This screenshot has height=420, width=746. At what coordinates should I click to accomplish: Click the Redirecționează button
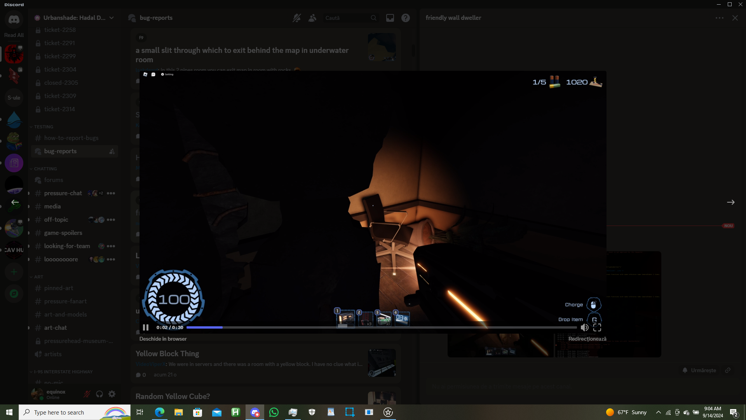pyautogui.click(x=587, y=339)
